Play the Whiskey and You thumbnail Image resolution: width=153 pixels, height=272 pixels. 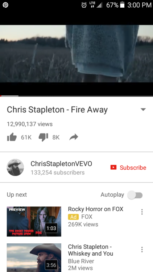(34, 257)
